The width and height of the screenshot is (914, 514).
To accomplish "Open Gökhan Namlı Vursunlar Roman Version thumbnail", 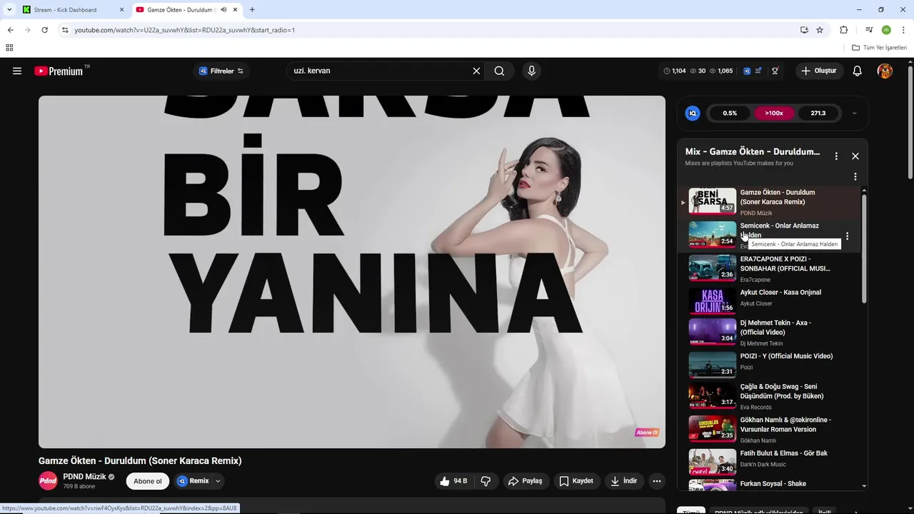I will pyautogui.click(x=712, y=428).
